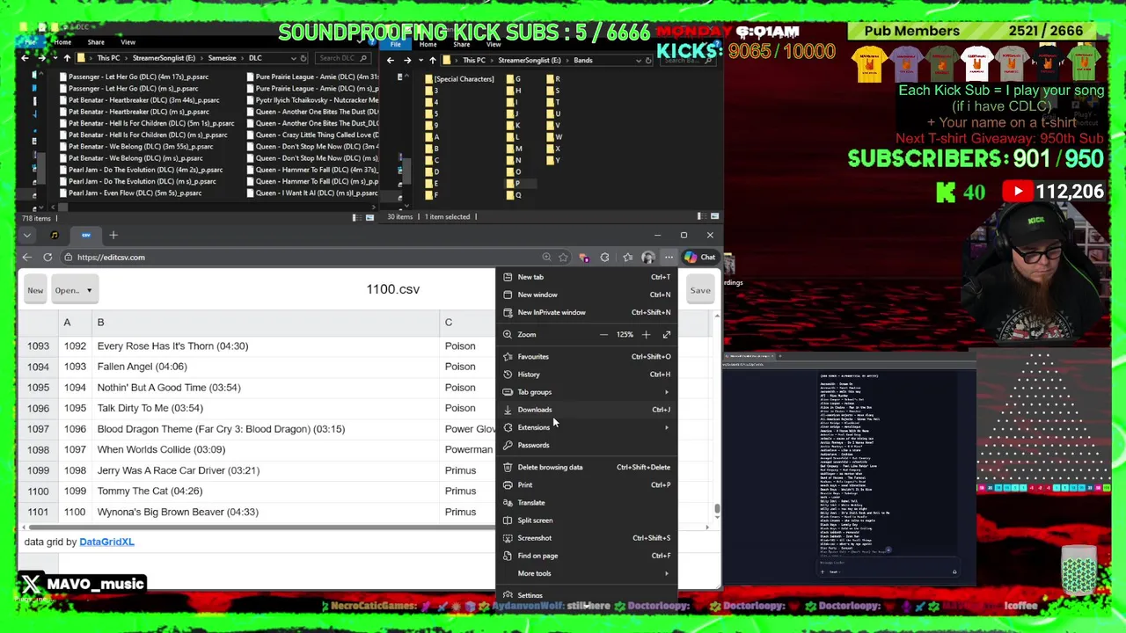
Task: Select Delete browsing data
Action: coord(588,467)
